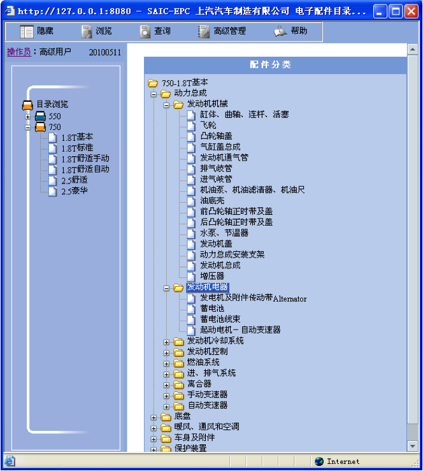Open 起动电机－自动变速器 entry
423x471 pixels.
[x=240, y=330]
